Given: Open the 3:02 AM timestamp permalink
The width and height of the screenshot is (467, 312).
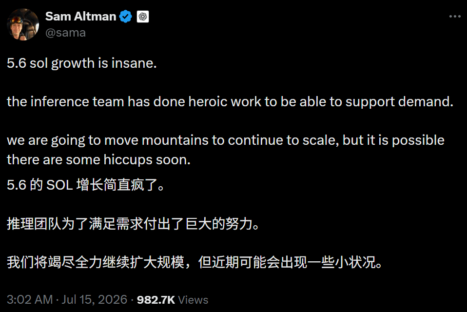Looking at the screenshot, I should 30,299.
